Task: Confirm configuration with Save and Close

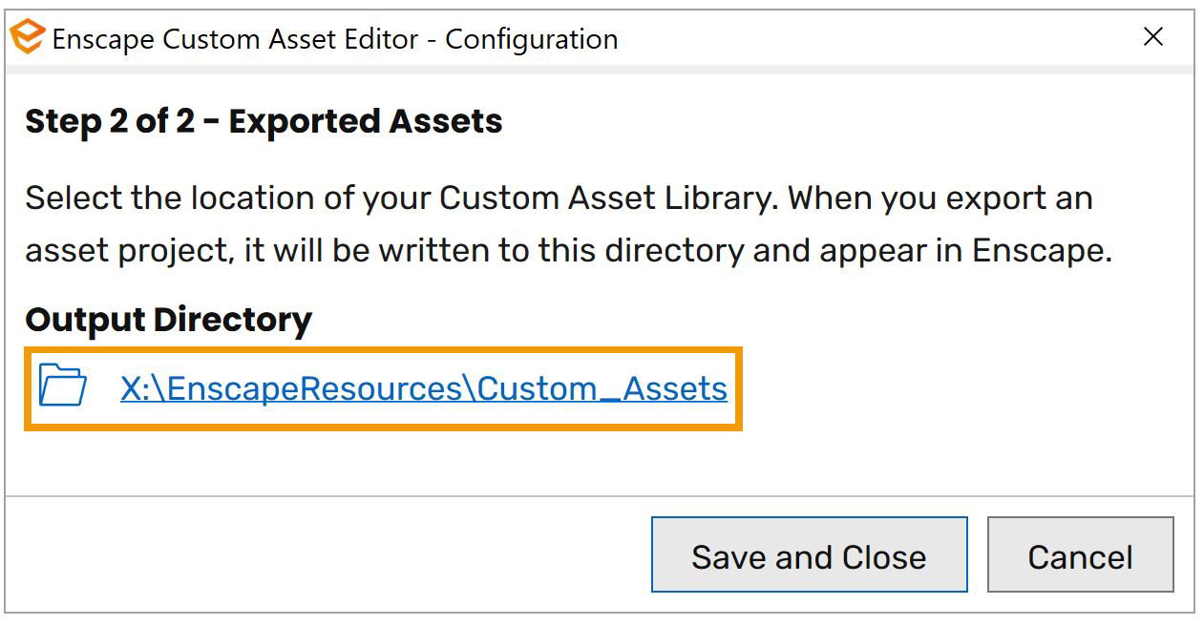Action: click(809, 554)
